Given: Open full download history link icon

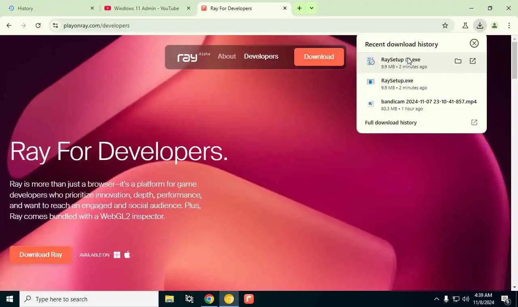Looking at the screenshot, I should tap(474, 122).
